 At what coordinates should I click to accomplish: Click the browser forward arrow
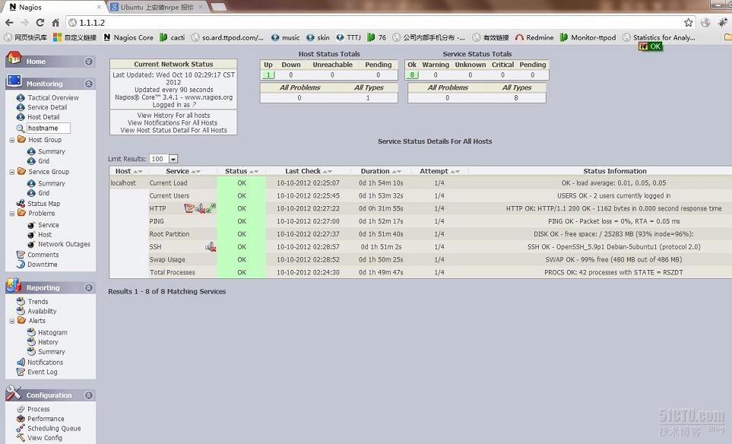coord(25,22)
